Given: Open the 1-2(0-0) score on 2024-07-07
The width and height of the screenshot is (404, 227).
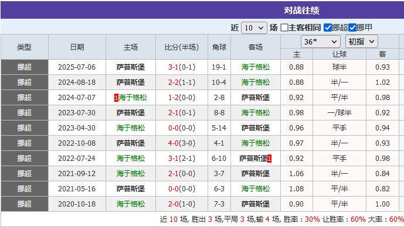Looking at the screenshot, I should click(182, 98).
